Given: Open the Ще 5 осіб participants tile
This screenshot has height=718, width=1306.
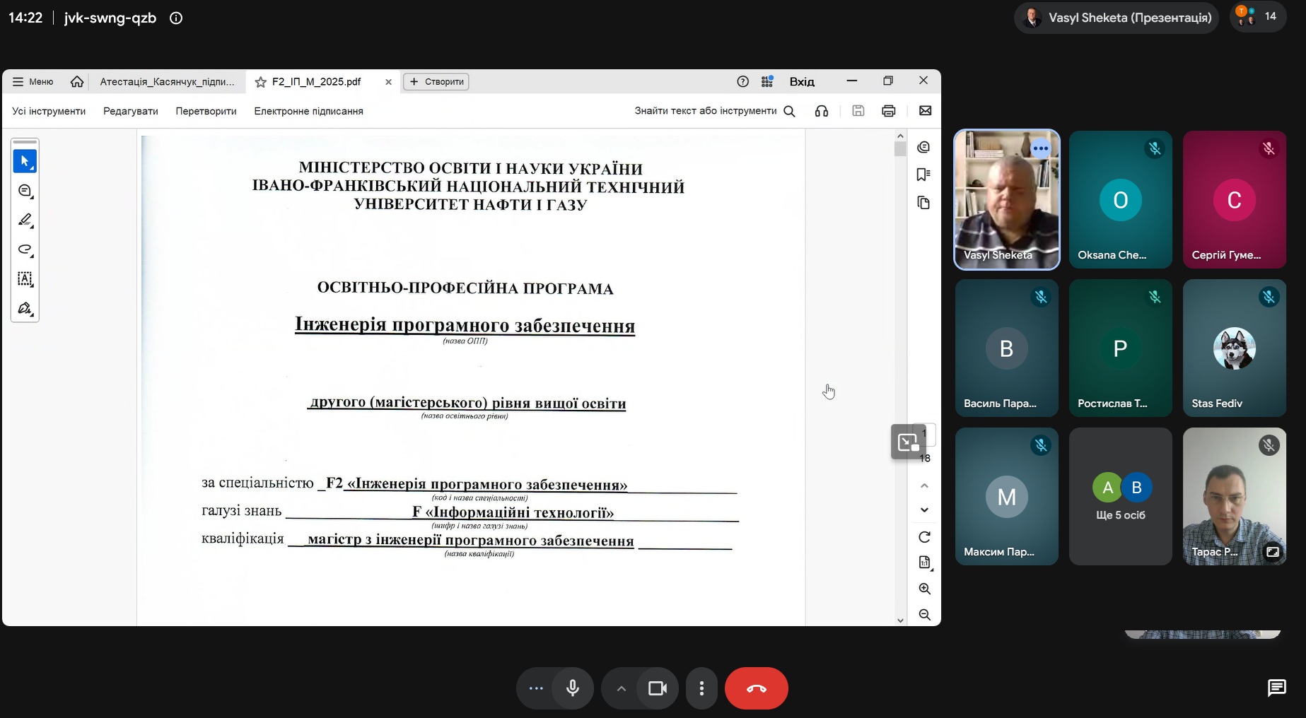Looking at the screenshot, I should [1121, 496].
